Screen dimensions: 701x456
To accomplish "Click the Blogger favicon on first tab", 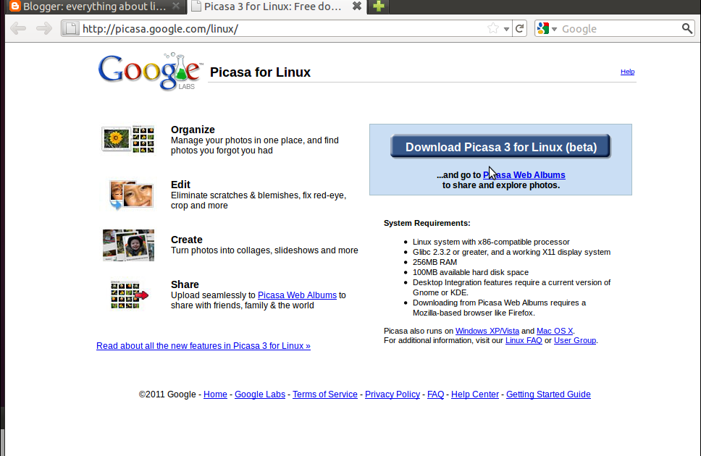I will [14, 7].
